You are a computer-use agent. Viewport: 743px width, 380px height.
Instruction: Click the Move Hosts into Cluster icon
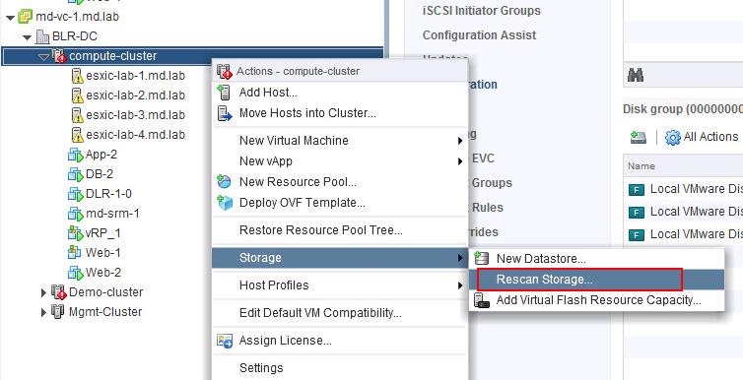pyautogui.click(x=224, y=113)
